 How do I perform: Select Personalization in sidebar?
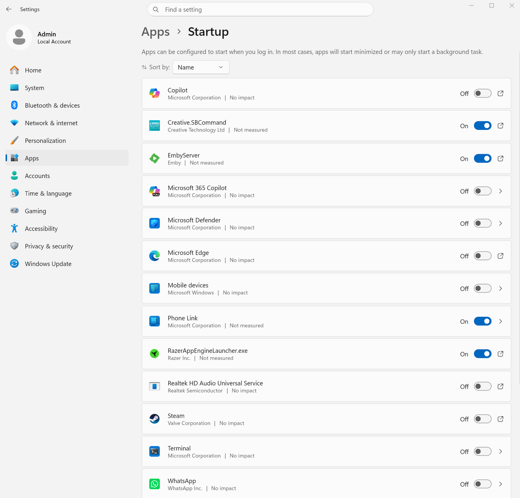point(67,140)
